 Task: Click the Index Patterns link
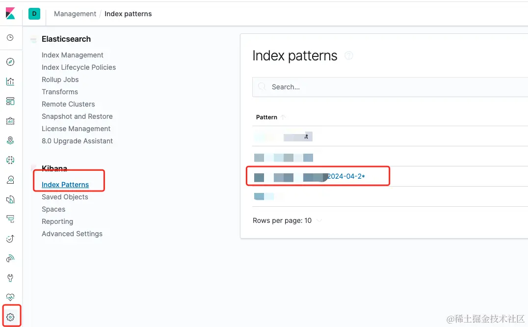(x=65, y=185)
